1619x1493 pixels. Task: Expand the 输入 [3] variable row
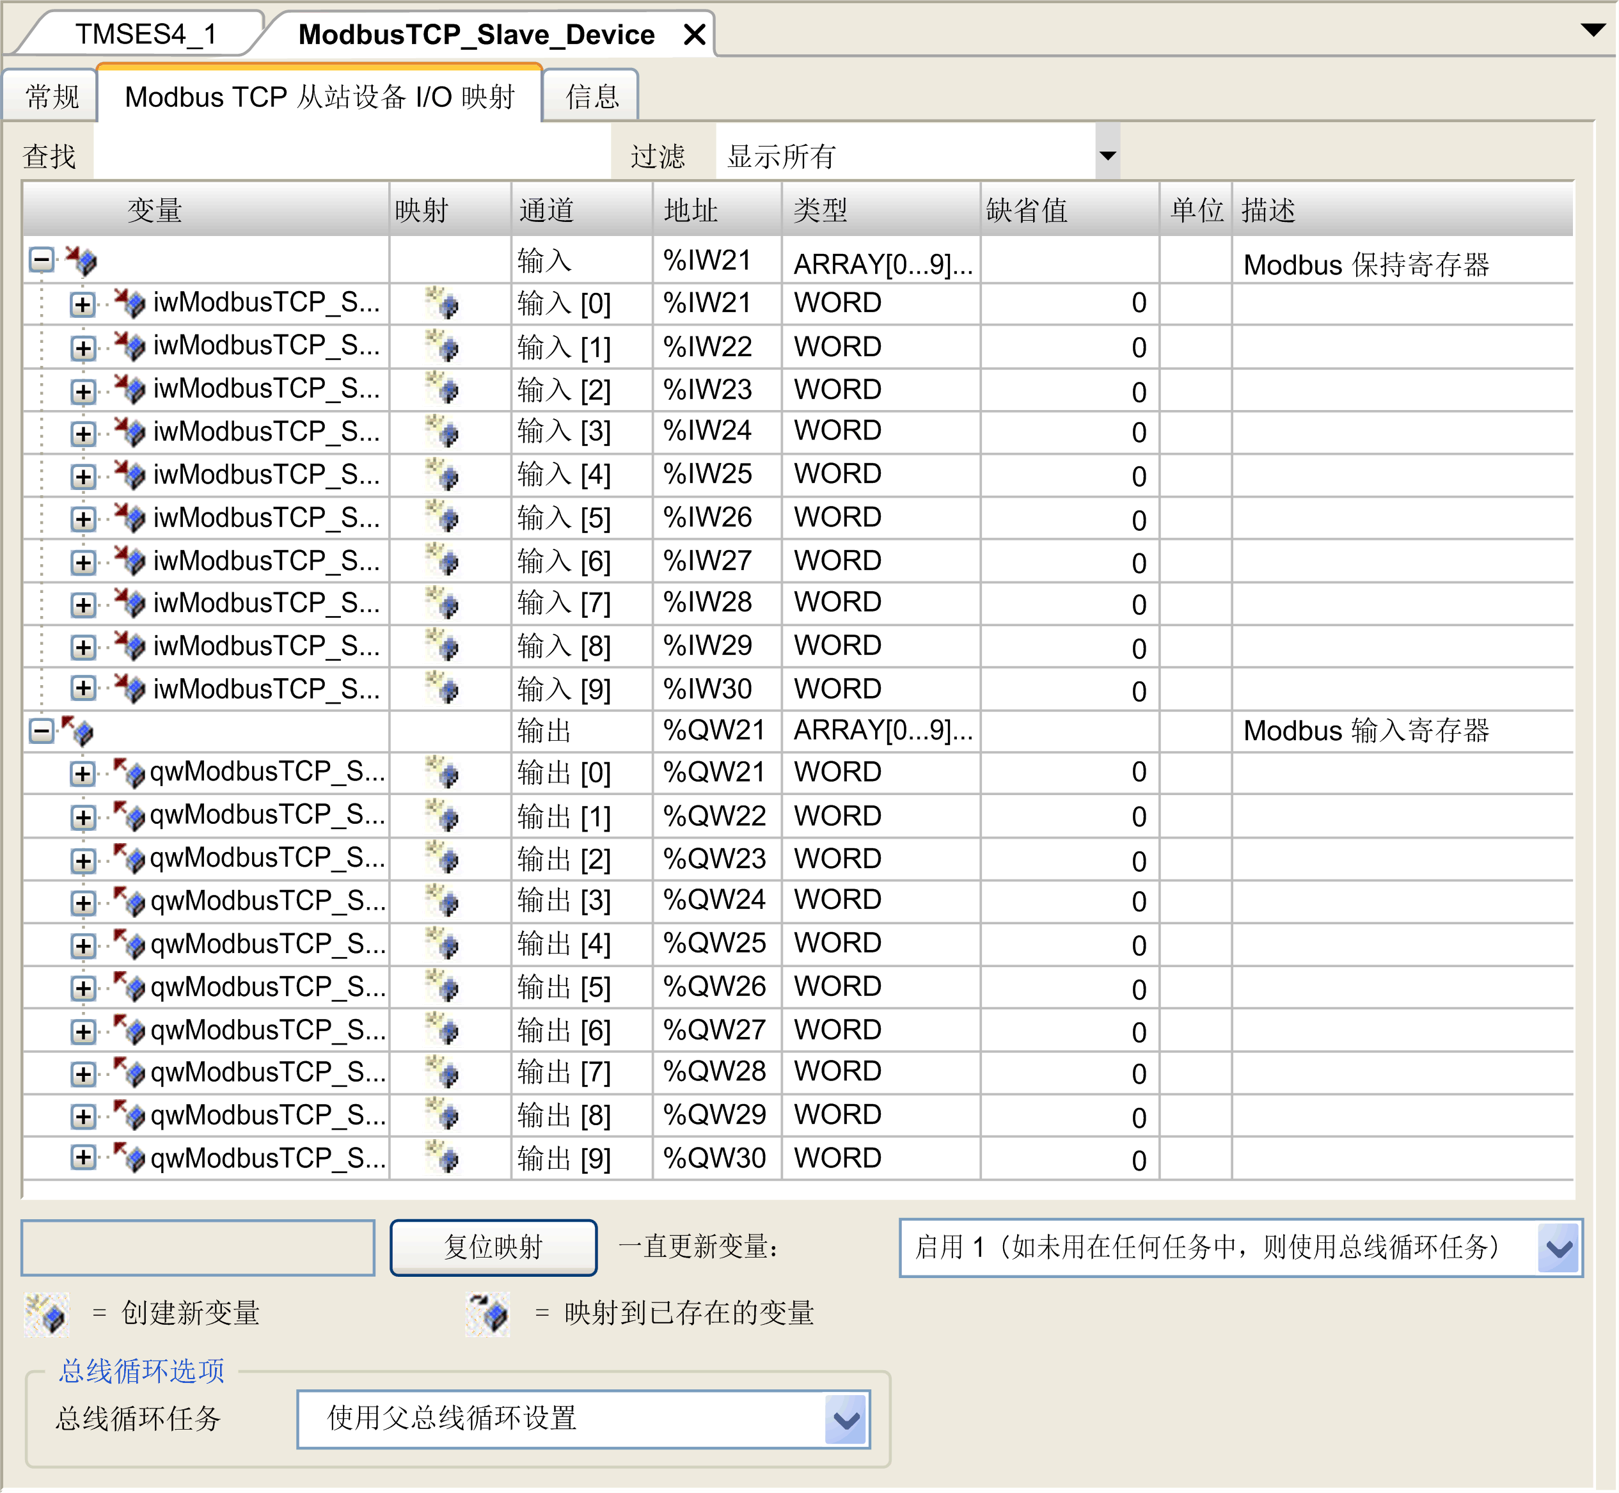pyautogui.click(x=82, y=433)
